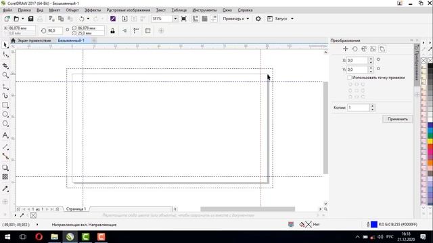
Task: Open the 'Эффекты' menu
Action: [93, 10]
